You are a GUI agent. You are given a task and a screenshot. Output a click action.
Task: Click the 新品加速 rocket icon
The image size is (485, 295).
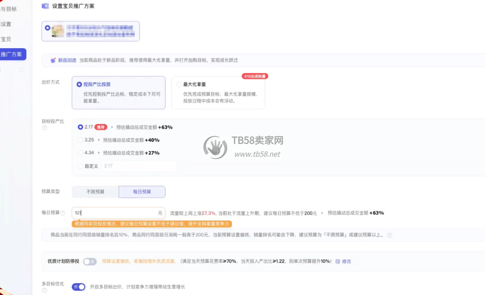pos(53,60)
